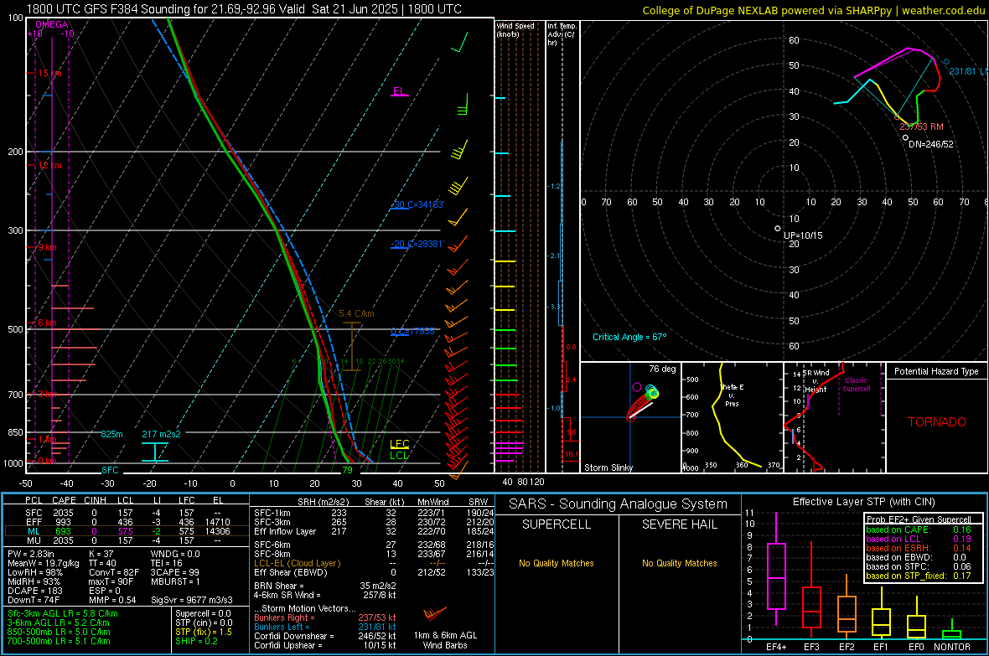Click the LCL-EL (Cloud Layer) row
Image resolution: width=989 pixels, height=656 pixels.
point(374,563)
